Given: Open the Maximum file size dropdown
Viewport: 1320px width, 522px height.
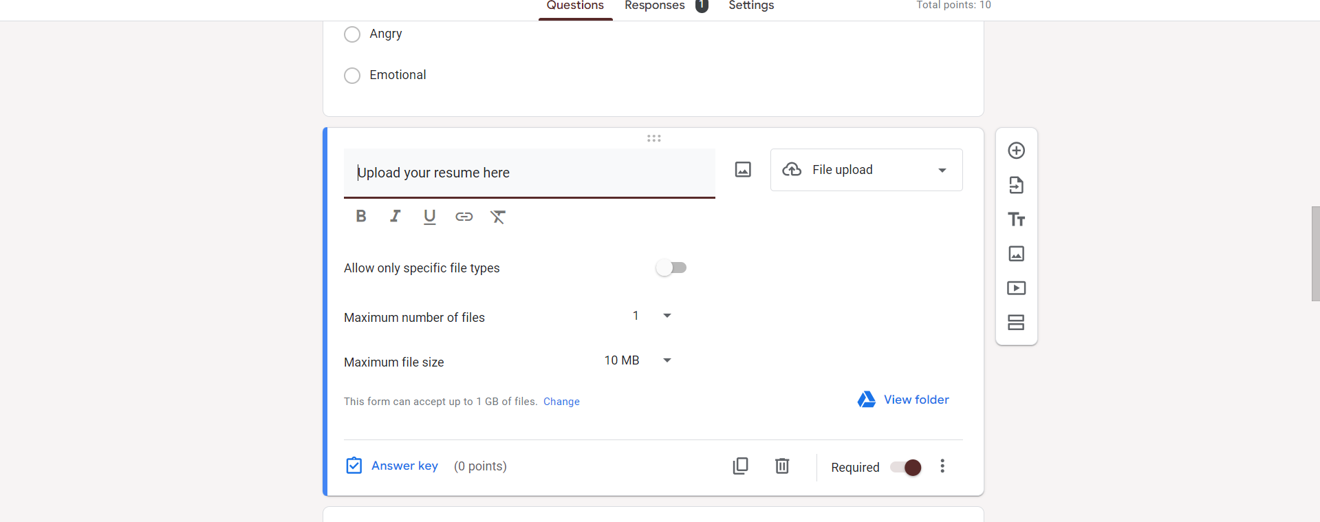Looking at the screenshot, I should pyautogui.click(x=638, y=360).
